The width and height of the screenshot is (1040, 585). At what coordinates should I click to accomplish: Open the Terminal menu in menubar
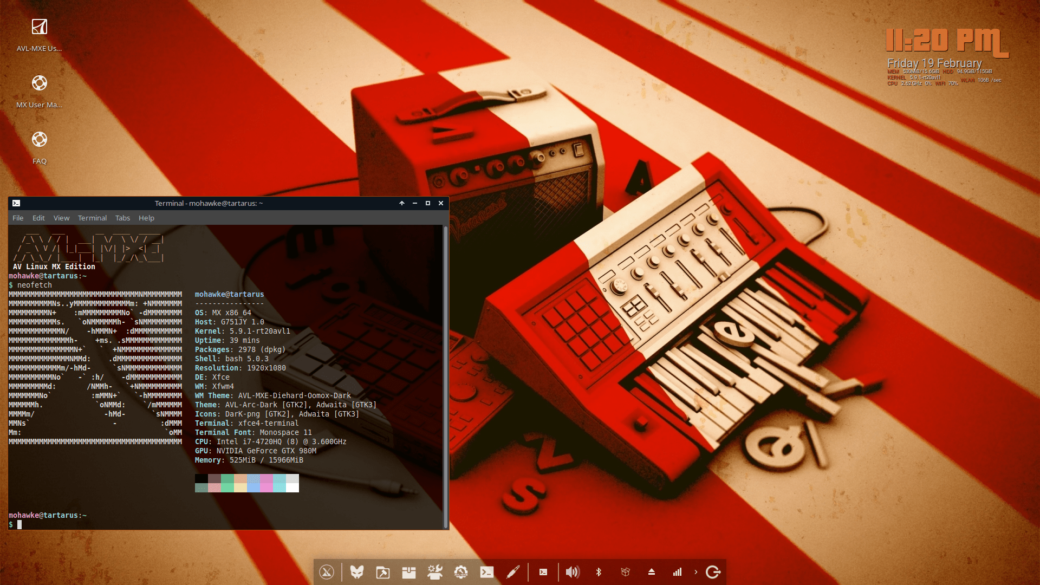92,218
